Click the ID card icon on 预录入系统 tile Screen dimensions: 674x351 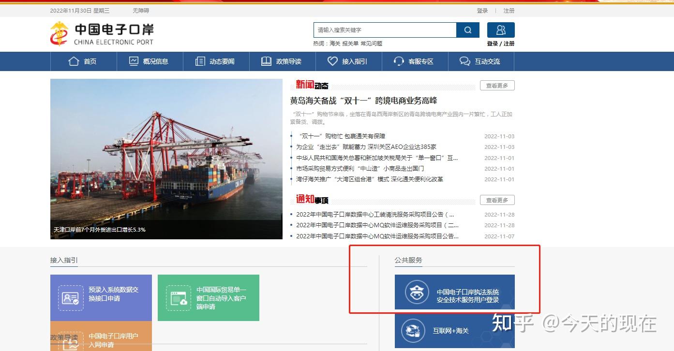pos(71,298)
